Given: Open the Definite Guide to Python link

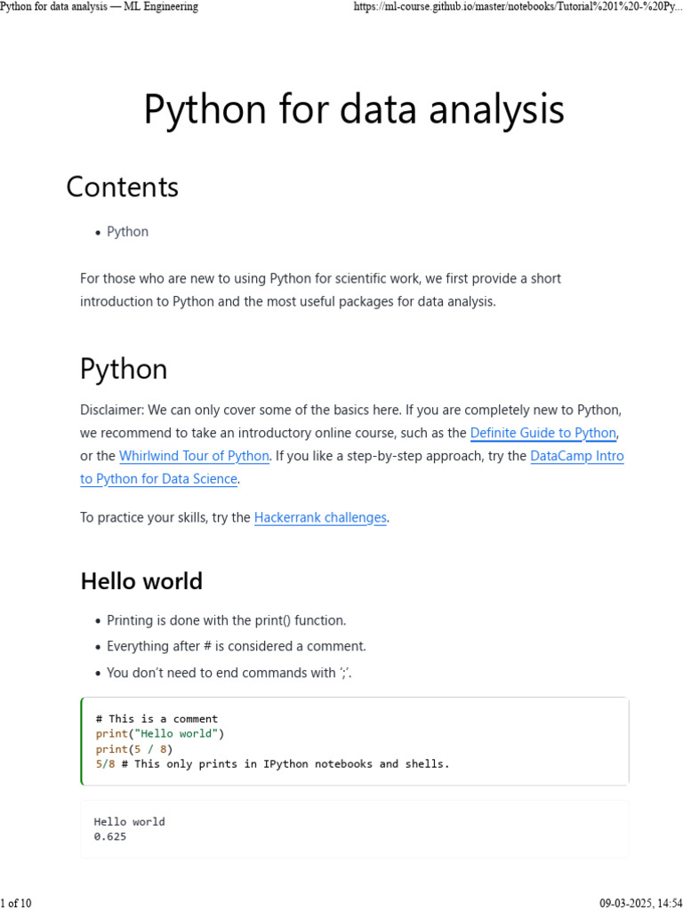Looking at the screenshot, I should [x=542, y=433].
